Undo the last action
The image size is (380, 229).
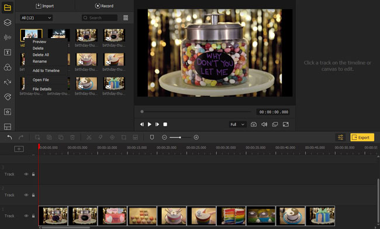9,138
